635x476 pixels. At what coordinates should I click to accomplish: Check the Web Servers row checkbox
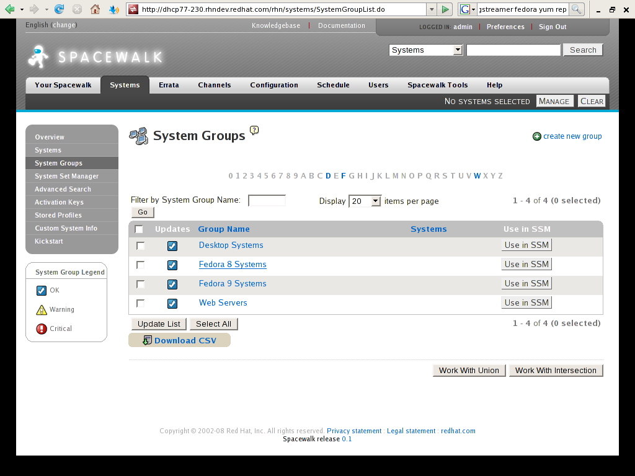[141, 303]
